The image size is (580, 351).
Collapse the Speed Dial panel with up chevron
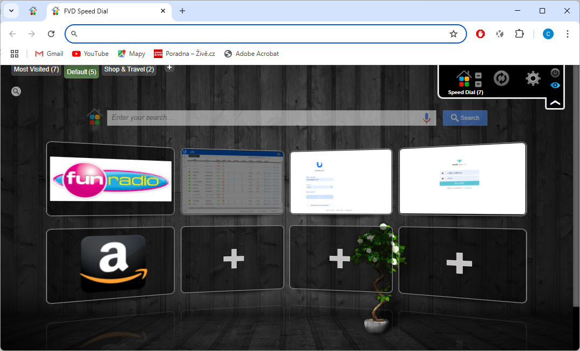tap(555, 103)
